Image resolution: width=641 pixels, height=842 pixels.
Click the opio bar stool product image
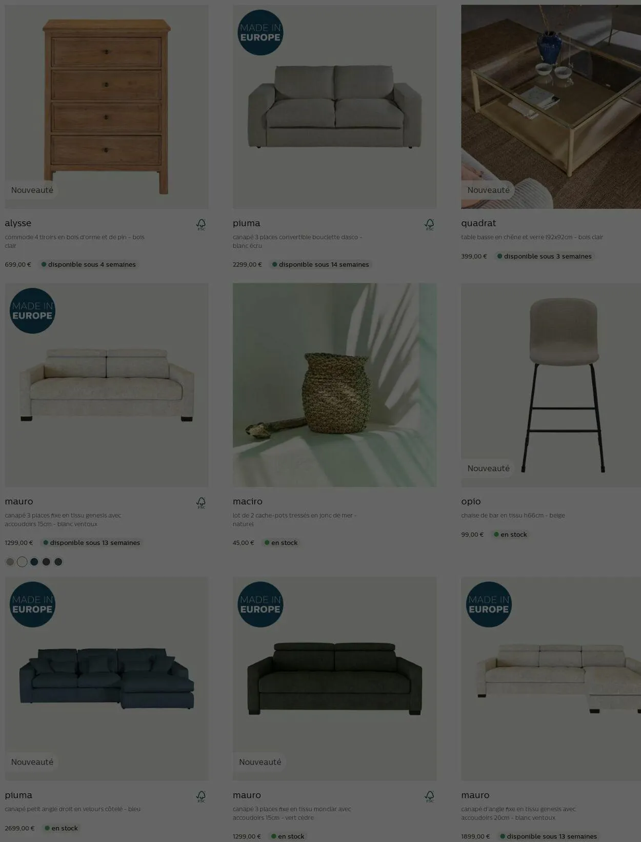551,385
